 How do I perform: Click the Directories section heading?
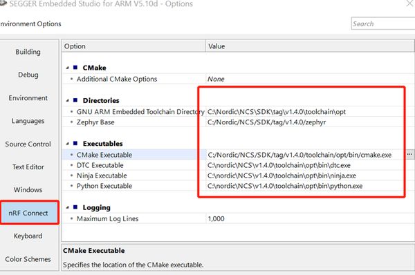point(101,100)
